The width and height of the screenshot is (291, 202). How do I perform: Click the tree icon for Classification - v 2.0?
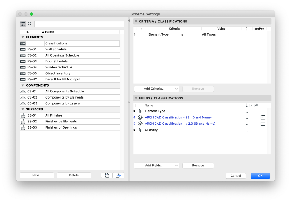(140, 124)
